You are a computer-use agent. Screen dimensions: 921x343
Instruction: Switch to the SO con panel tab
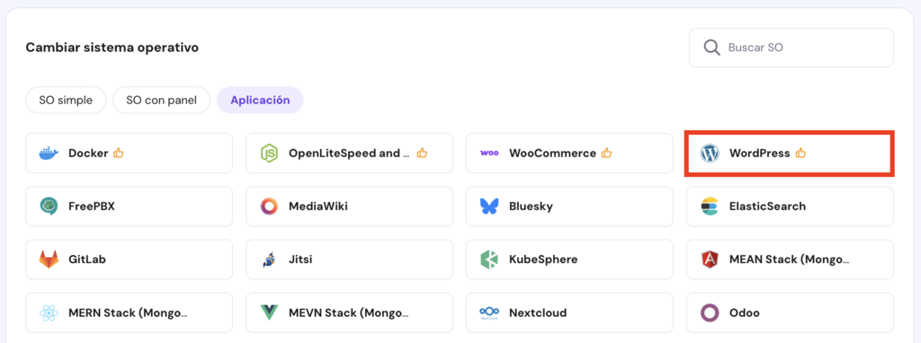(x=162, y=101)
